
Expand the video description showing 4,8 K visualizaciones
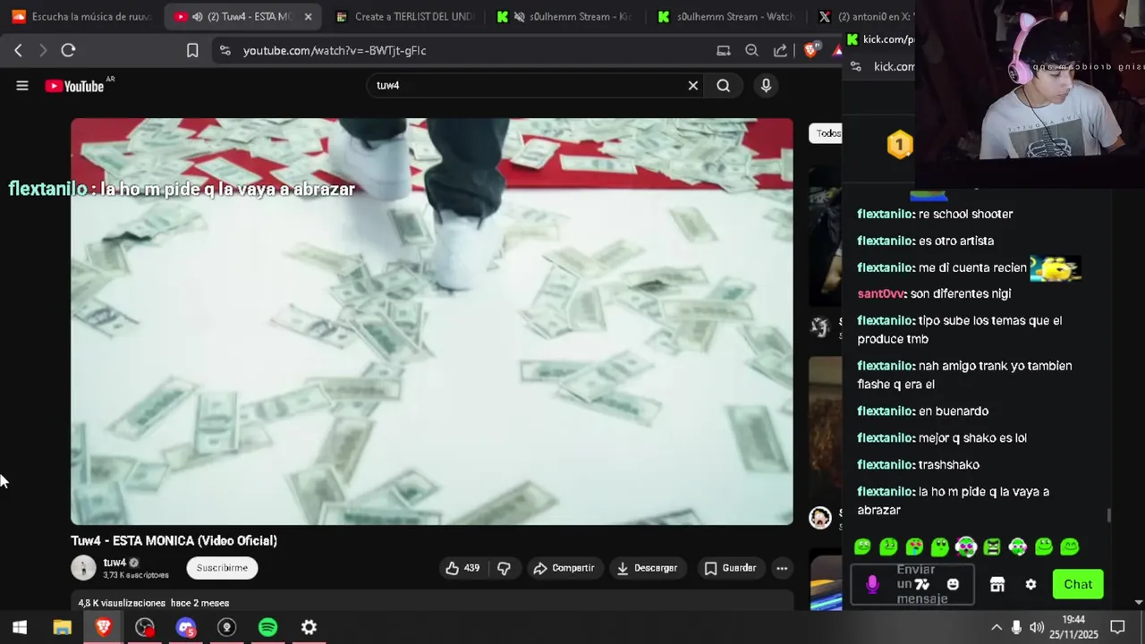pyautogui.click(x=432, y=602)
